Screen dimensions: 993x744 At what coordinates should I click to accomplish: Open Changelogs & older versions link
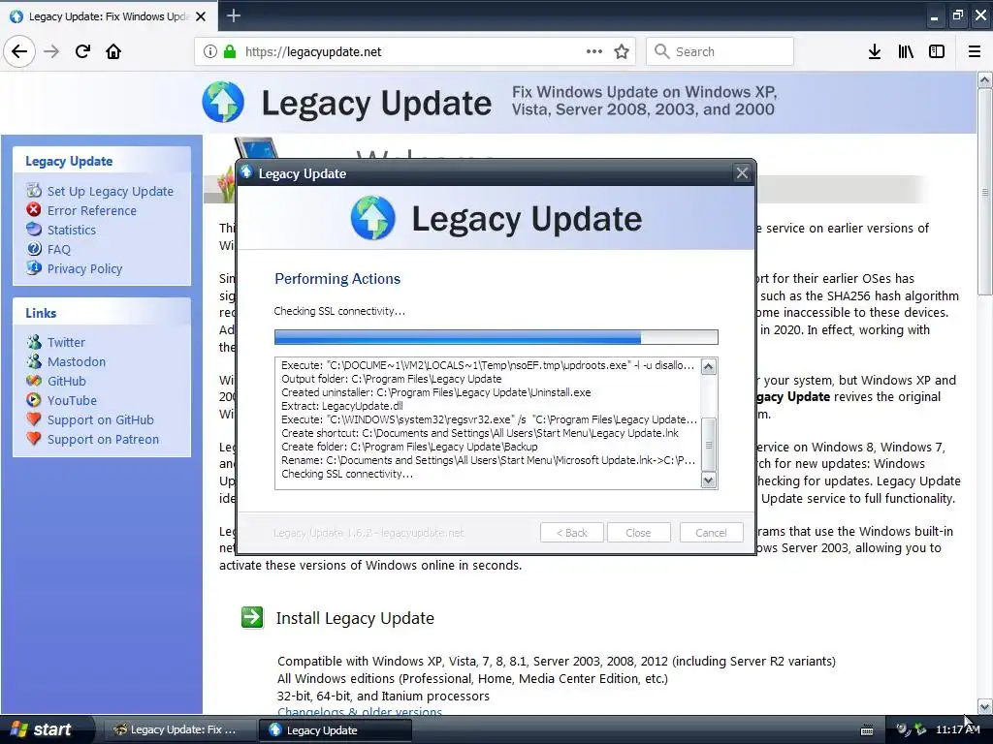tap(360, 712)
